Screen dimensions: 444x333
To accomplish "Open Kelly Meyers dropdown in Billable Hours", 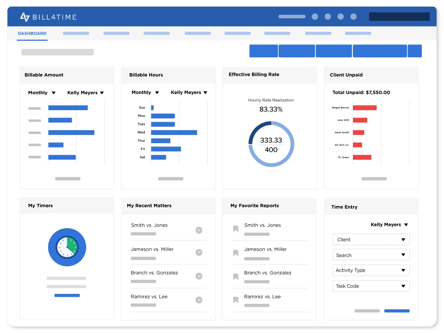I will click(189, 92).
